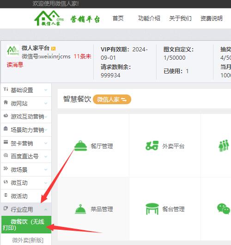Click the green people group icon
The image size is (231, 245).
pyautogui.click(x=224, y=145)
